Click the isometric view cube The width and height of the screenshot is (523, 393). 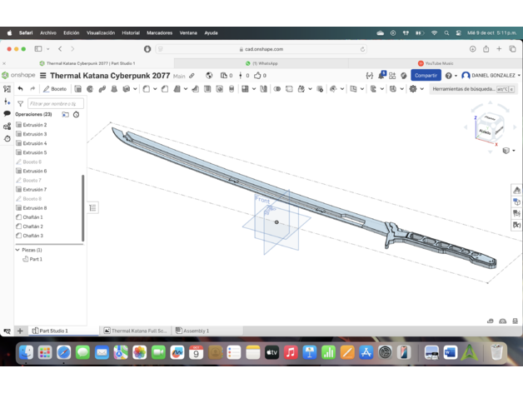[x=489, y=129]
